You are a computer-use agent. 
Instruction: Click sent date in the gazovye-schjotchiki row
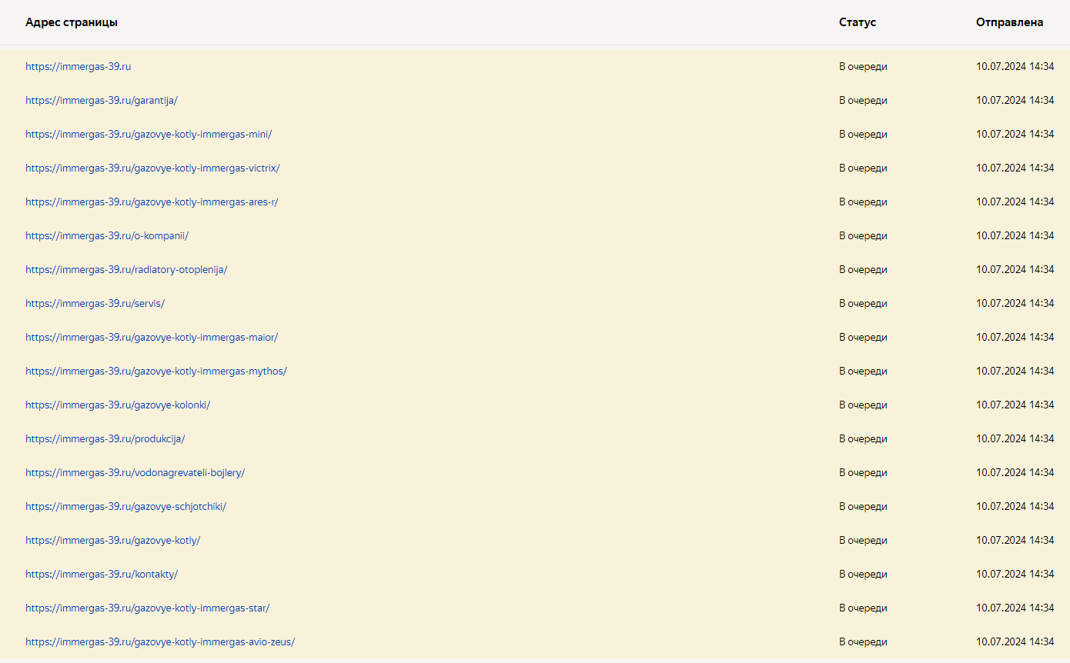pos(1015,506)
